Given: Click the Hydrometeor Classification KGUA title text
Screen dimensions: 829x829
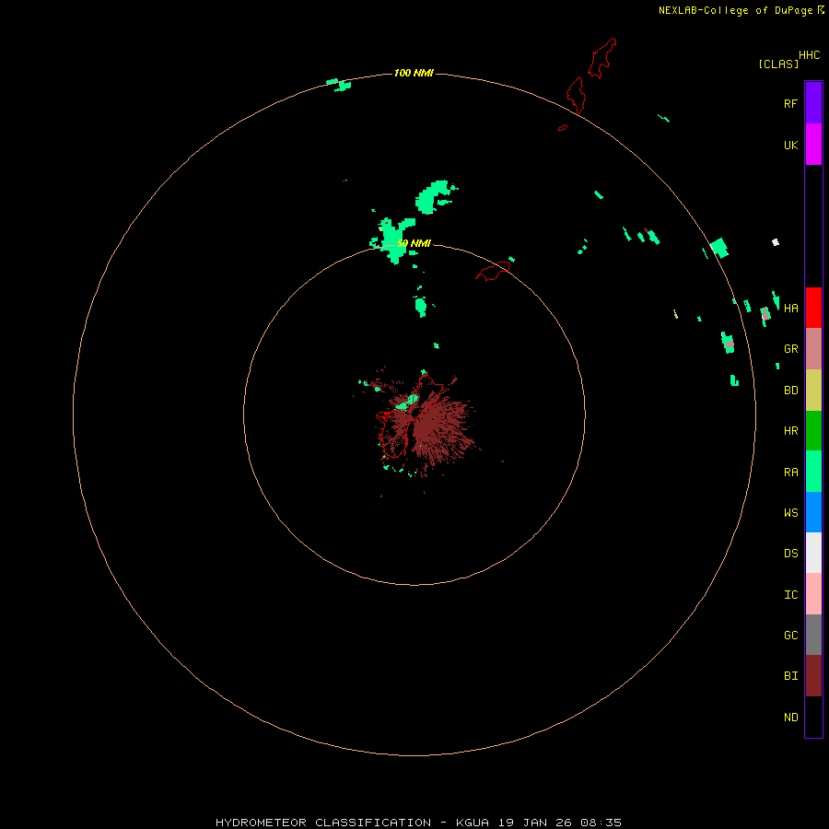Looking at the screenshot, I should coord(419,823).
